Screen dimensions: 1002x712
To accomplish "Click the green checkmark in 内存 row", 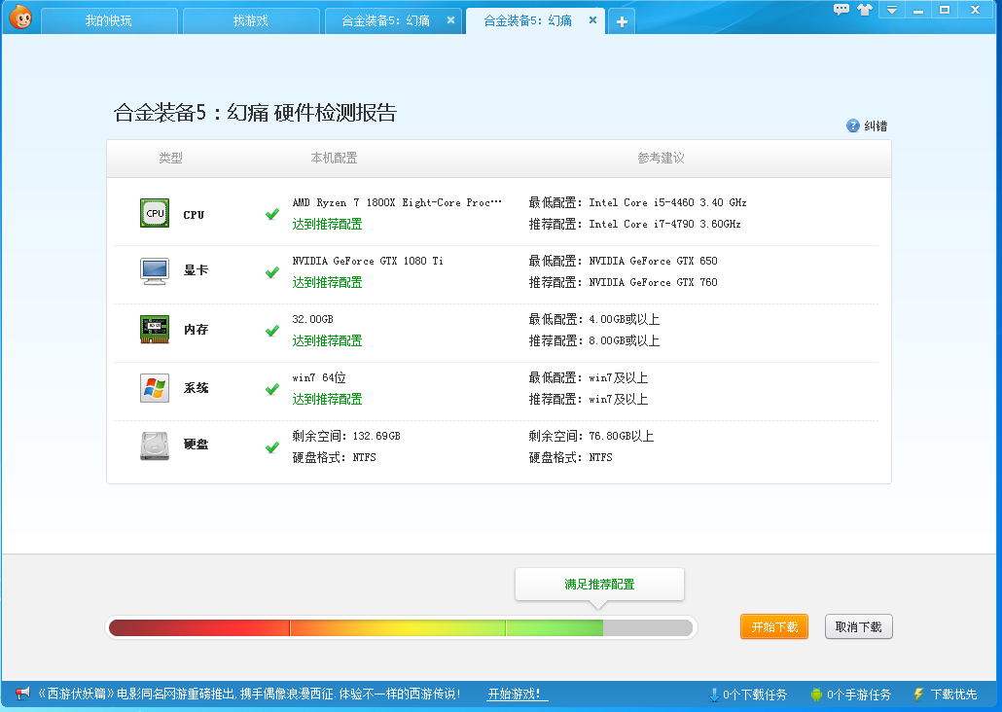I will tap(272, 331).
